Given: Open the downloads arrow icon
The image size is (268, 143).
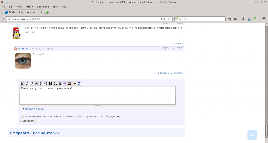Looking at the screenshot, I should click(243, 19).
